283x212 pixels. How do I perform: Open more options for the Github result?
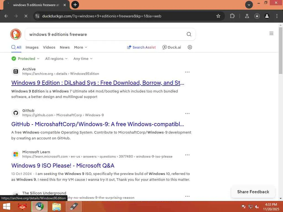click(x=187, y=113)
